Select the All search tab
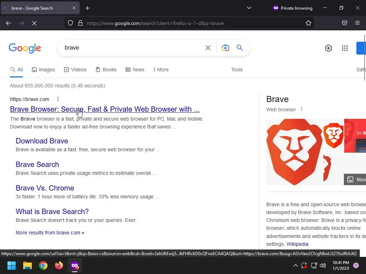 16,70
